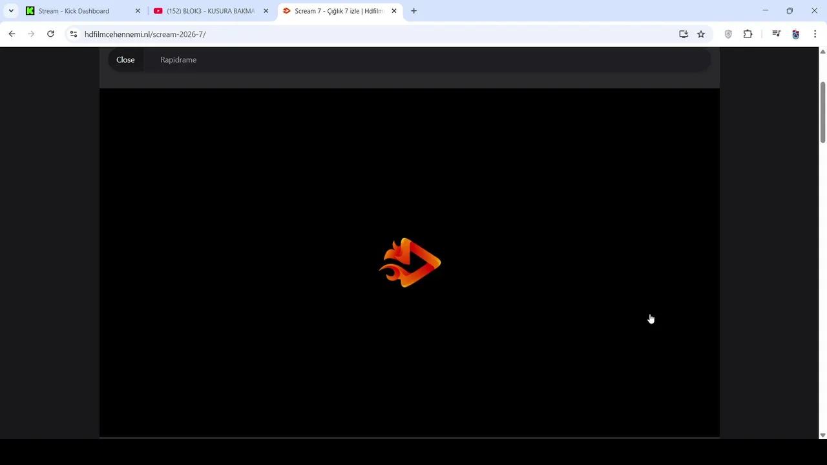Reload the current page
The width and height of the screenshot is (827, 465).
(50, 34)
